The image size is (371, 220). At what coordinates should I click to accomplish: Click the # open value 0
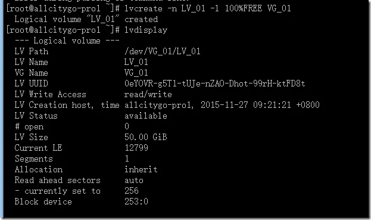pyautogui.click(x=127, y=126)
